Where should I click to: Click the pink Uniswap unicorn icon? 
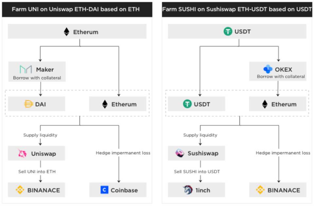pos(22,153)
